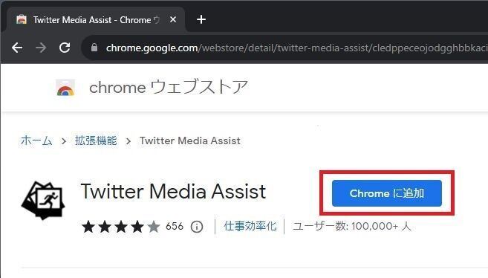Click the padlock site security icon

pyautogui.click(x=94, y=48)
